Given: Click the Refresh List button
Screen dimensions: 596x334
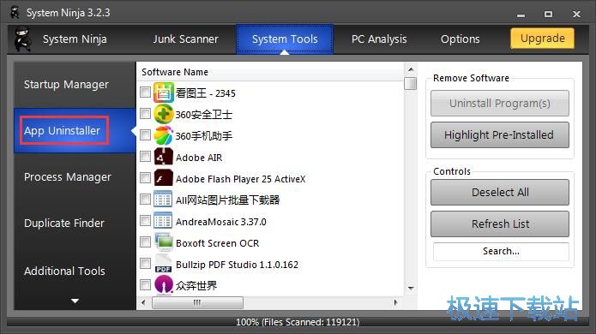Looking at the screenshot, I should pyautogui.click(x=500, y=224).
